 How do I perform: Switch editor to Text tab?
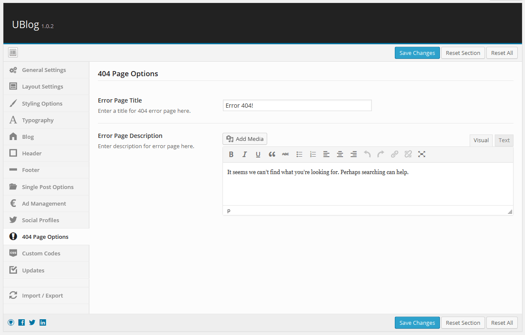pyautogui.click(x=504, y=140)
